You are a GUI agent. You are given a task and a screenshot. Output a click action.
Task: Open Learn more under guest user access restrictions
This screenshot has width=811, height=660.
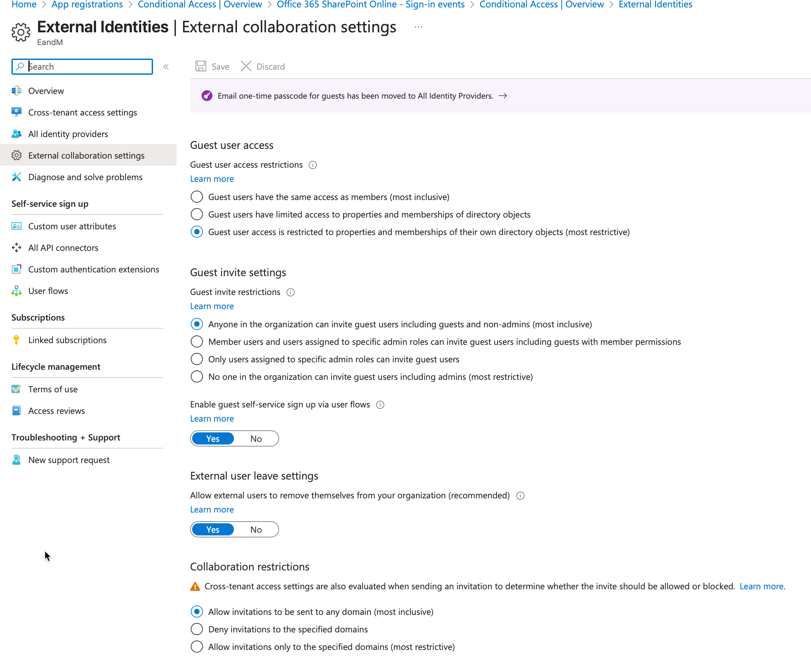212,179
